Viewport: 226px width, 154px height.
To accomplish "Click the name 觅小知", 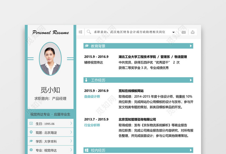I will [x=50, y=90].
